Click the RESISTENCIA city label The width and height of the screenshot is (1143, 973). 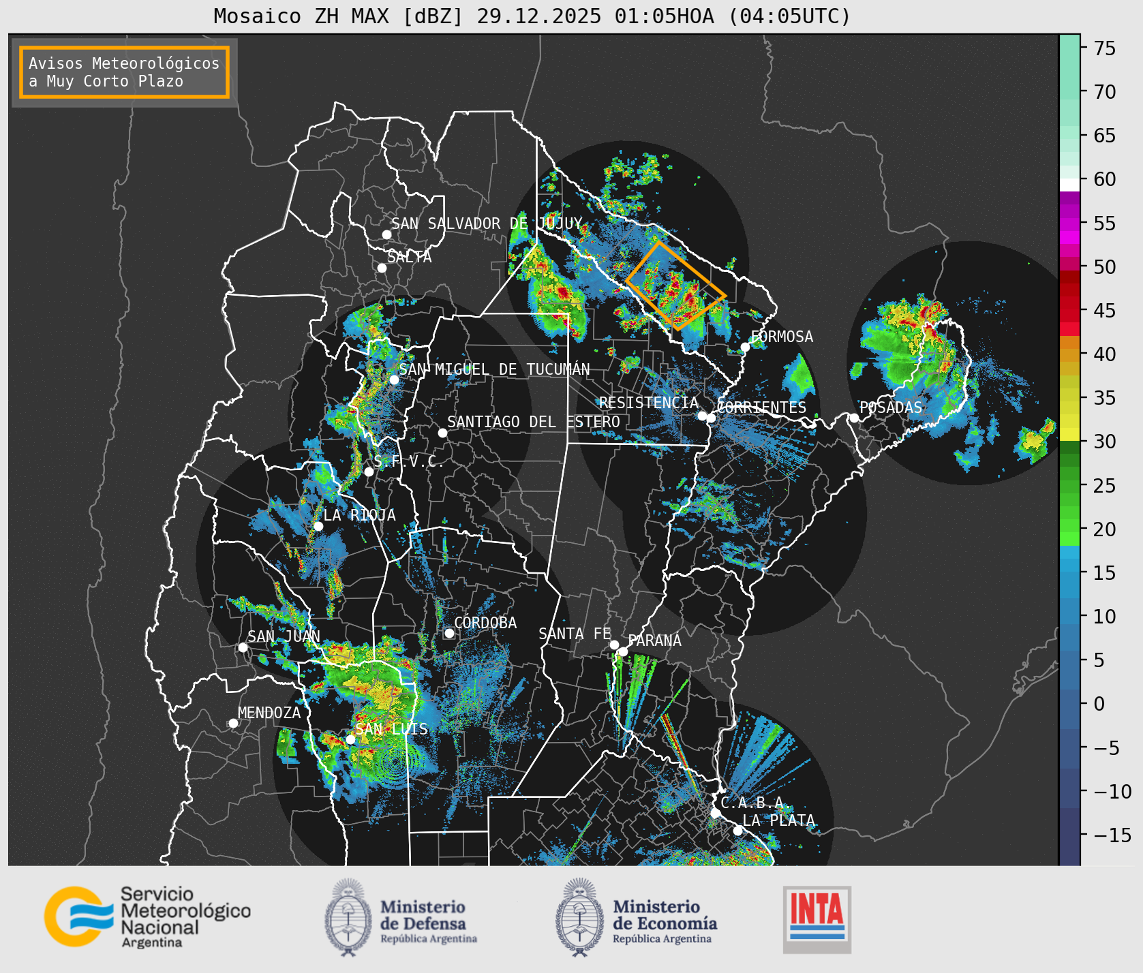(x=649, y=403)
